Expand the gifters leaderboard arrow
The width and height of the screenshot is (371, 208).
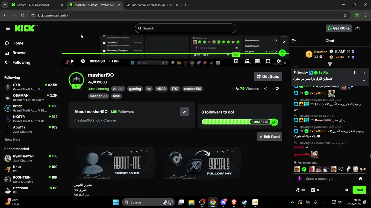coord(330,64)
